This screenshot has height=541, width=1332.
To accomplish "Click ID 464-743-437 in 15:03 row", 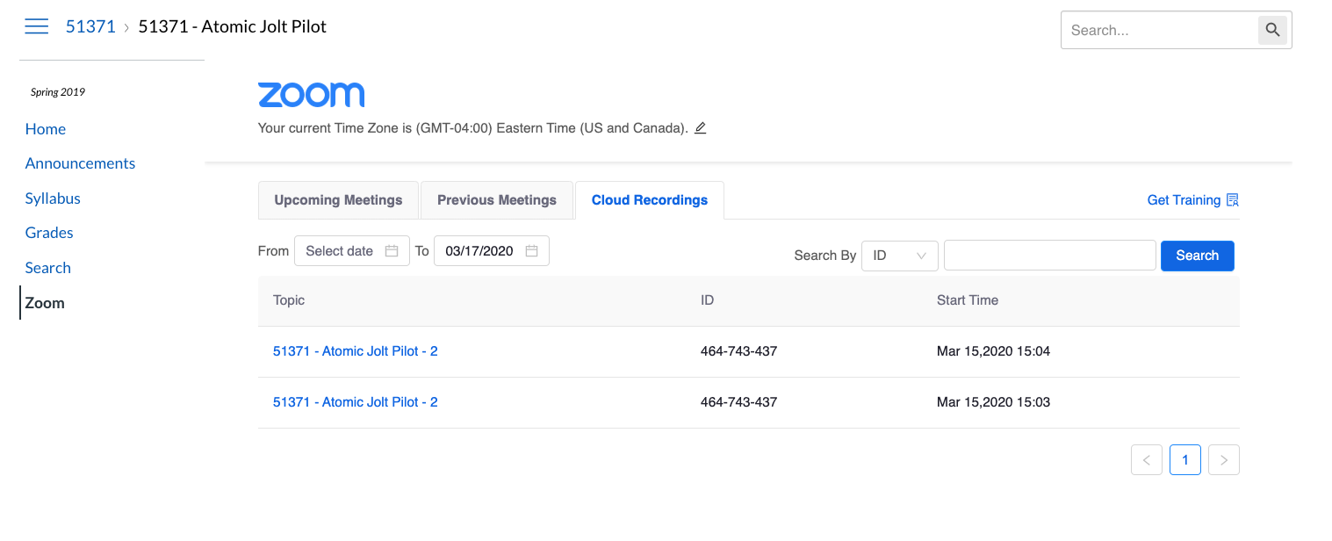I will (x=739, y=402).
